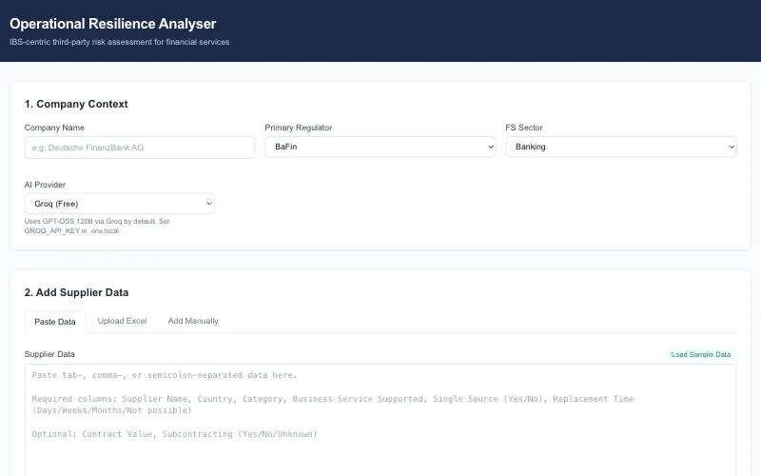Click the '1. Company Context' heading

click(x=76, y=104)
